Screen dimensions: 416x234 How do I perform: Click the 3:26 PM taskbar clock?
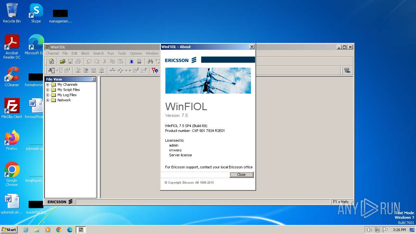[x=399, y=230]
